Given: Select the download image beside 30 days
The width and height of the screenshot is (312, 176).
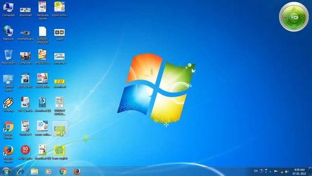Looking at the screenshot, I should 42,152.
